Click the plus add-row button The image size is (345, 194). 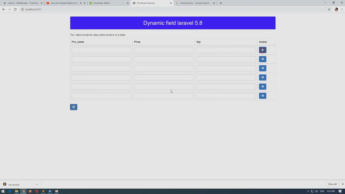click(263, 50)
